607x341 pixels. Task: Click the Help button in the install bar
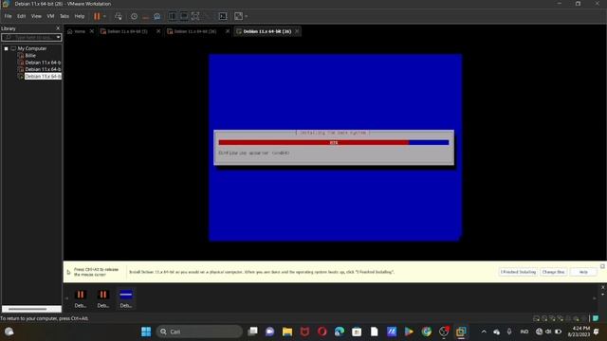click(583, 272)
